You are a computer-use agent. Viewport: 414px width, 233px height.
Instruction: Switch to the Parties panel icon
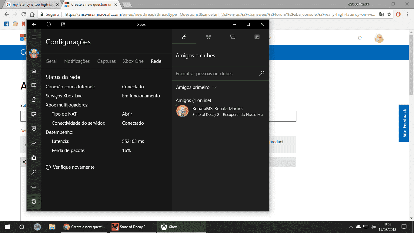[x=209, y=37]
